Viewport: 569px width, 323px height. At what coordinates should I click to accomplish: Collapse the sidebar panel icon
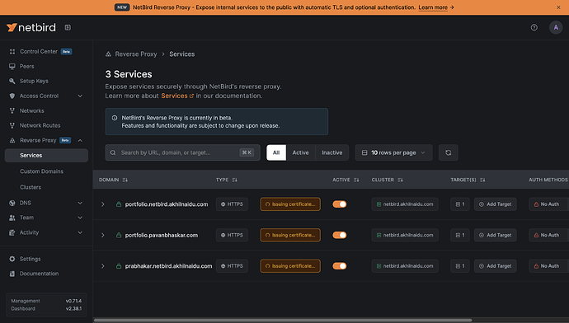click(68, 27)
